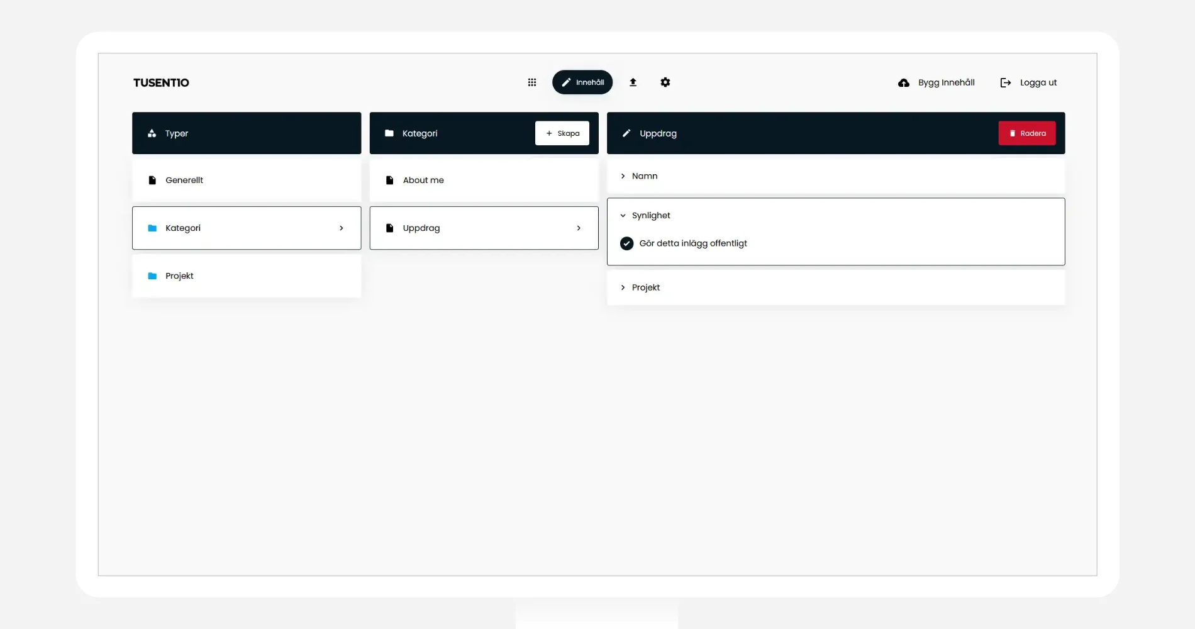This screenshot has width=1195, height=629.
Task: Select the Innehåll tab
Action: coord(582,82)
